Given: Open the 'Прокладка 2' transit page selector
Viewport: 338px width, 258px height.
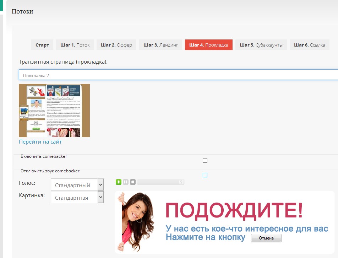Looking at the screenshot, I should 178,75.
